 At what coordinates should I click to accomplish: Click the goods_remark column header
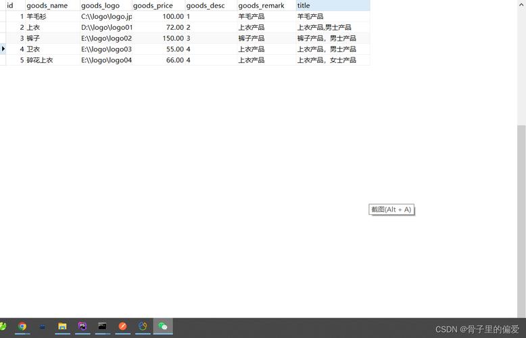point(265,5)
